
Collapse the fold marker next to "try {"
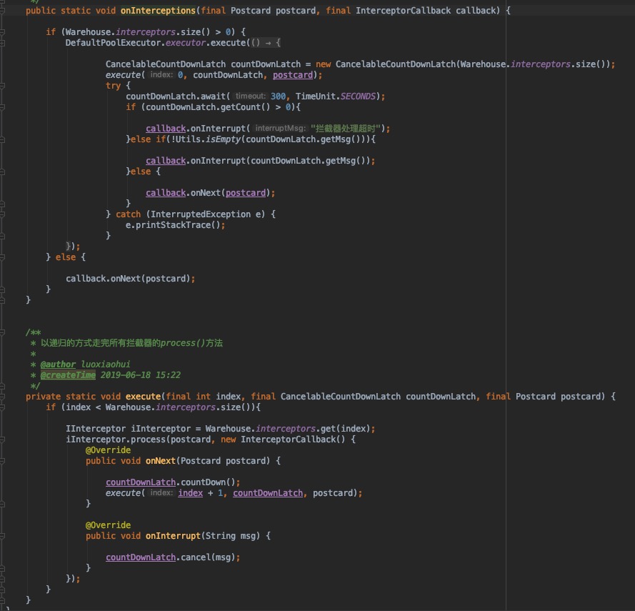(x=2, y=86)
